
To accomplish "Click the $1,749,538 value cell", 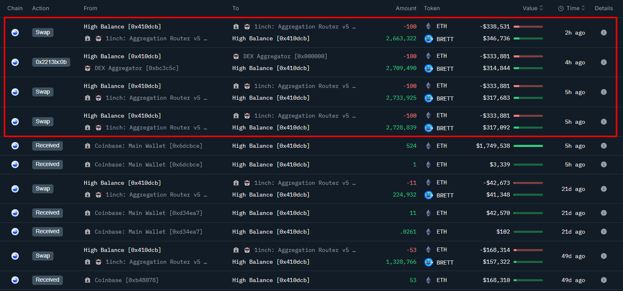I will (x=493, y=146).
